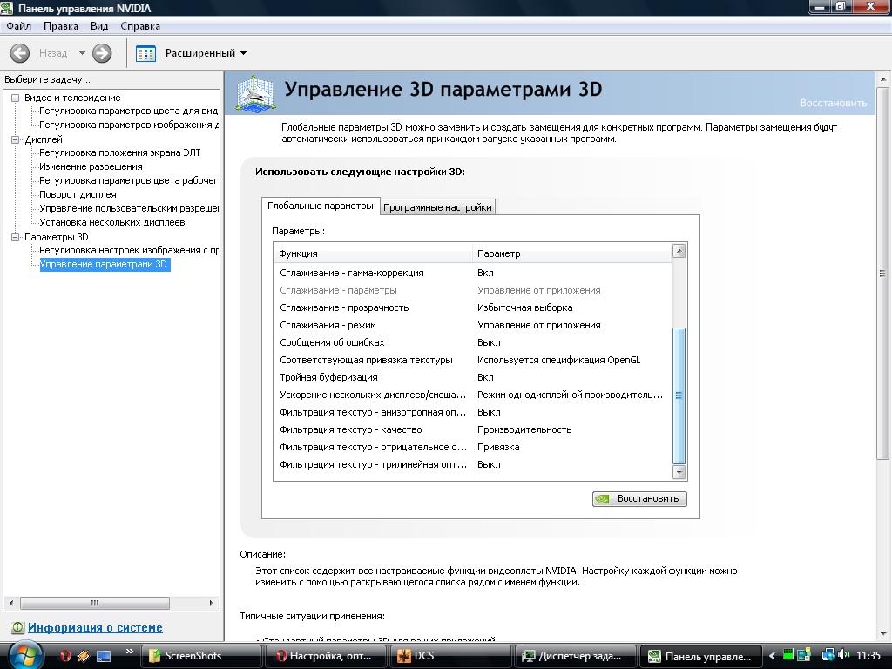Click the orange quick launch icon beside Opera
Viewport: 892px width, 669px height.
coord(84,656)
